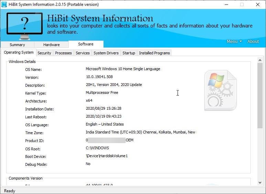Screen dimensions: 266x194
Task: Open the Startup sub-tab
Action: [129, 53]
